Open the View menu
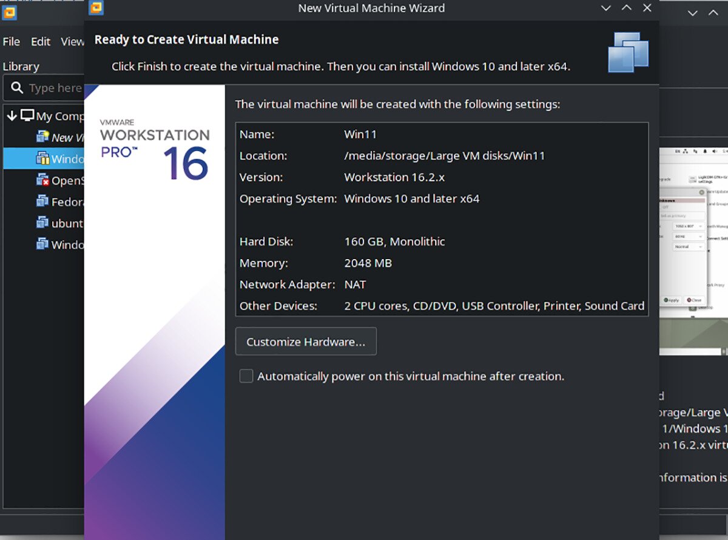The image size is (728, 540). click(72, 41)
